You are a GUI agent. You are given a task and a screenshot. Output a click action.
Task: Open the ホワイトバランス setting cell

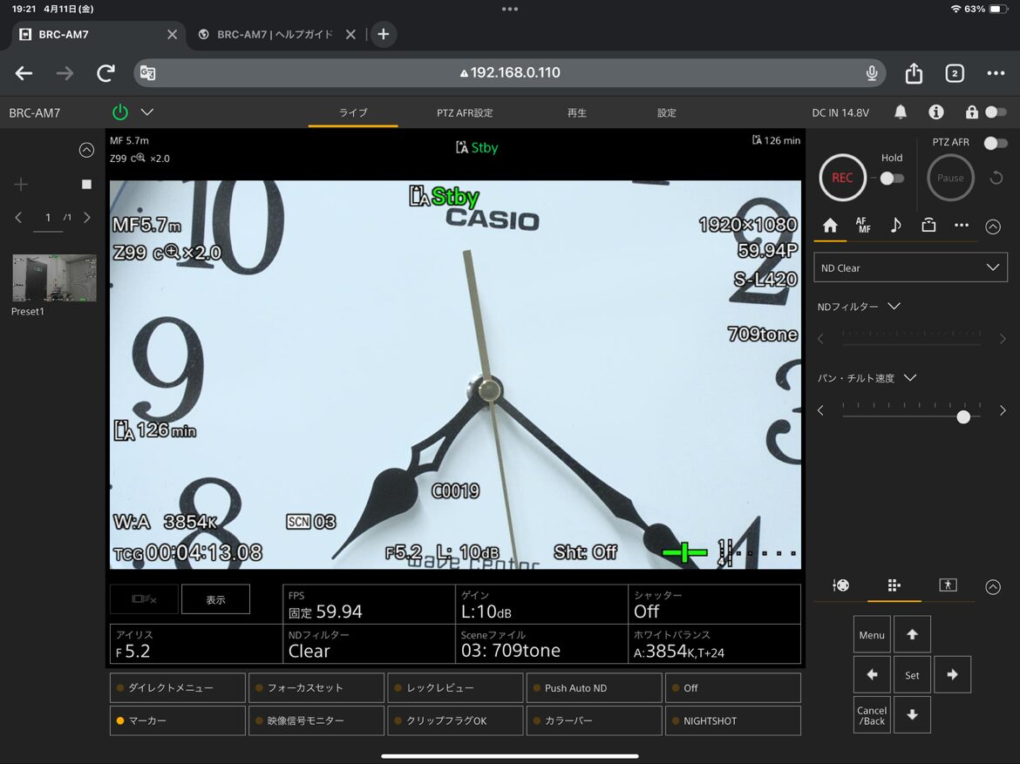point(714,644)
